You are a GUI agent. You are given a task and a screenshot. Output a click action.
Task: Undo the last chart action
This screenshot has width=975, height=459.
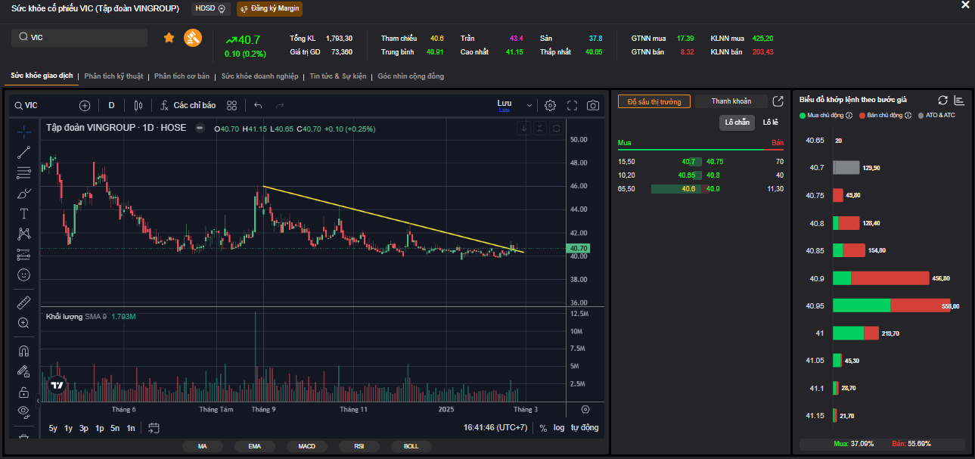click(258, 106)
